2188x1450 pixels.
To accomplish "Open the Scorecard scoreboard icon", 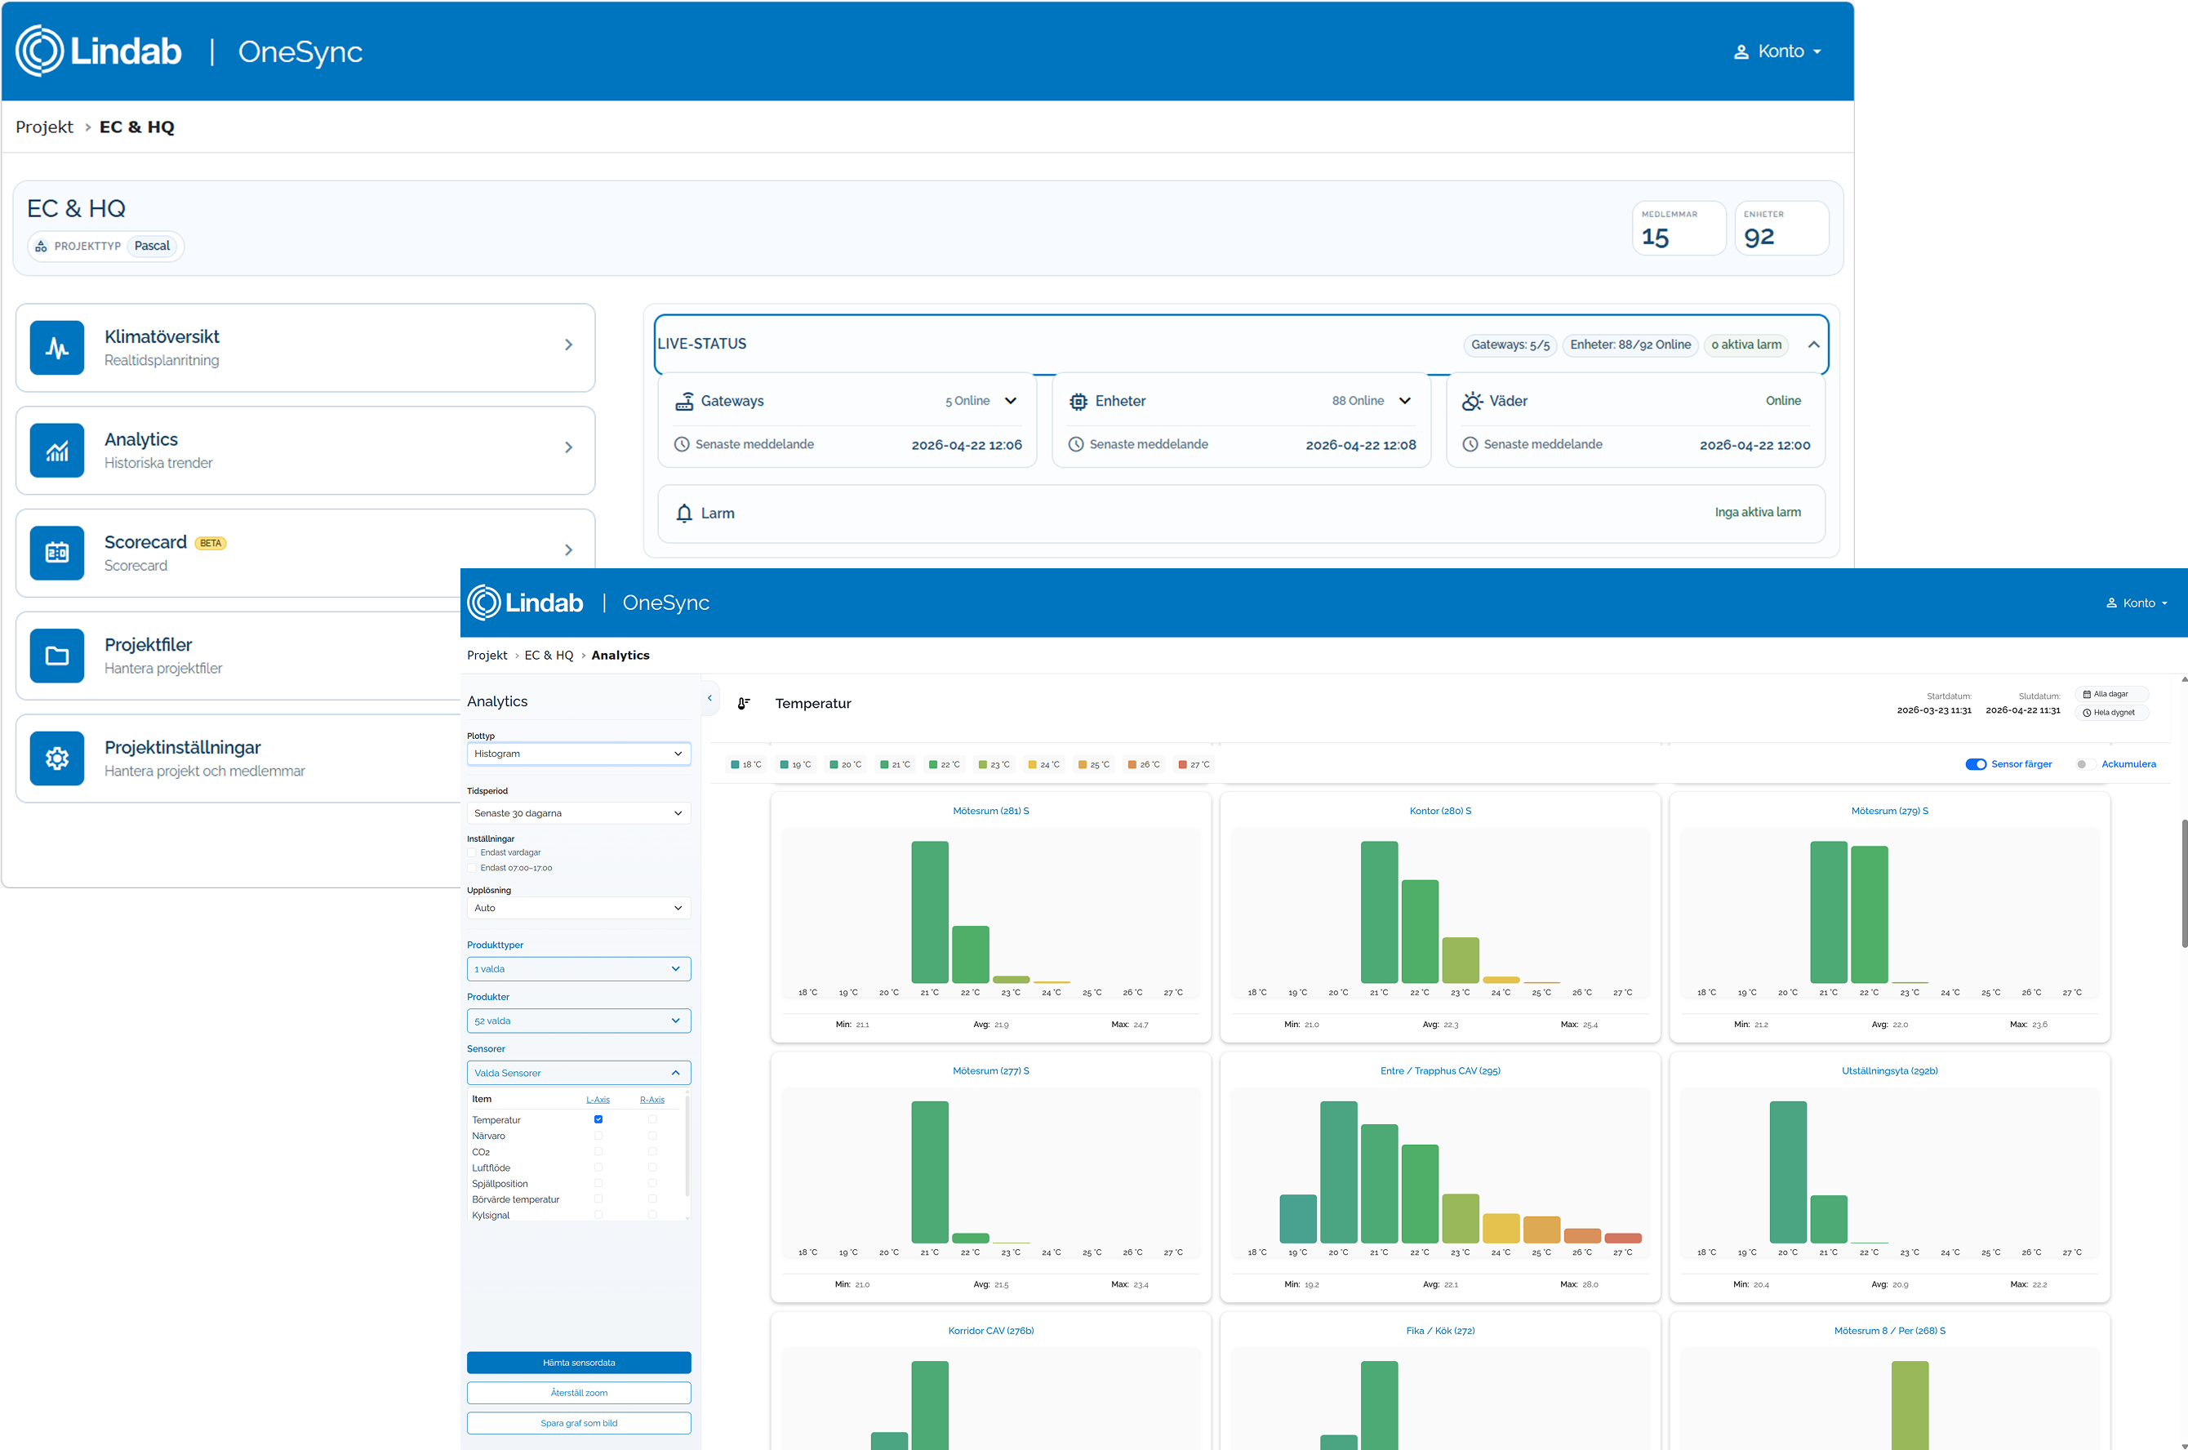I will pos(56,553).
